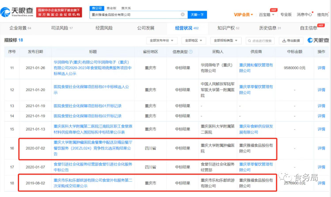Open the VIP会员 dropdown menu
The width and height of the screenshot is (331, 197).
(x=243, y=14)
